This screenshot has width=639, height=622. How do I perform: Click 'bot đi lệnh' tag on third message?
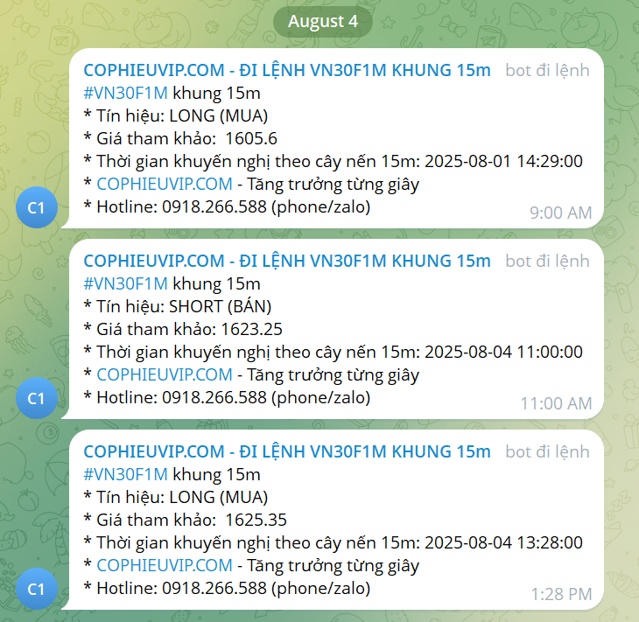point(547,451)
